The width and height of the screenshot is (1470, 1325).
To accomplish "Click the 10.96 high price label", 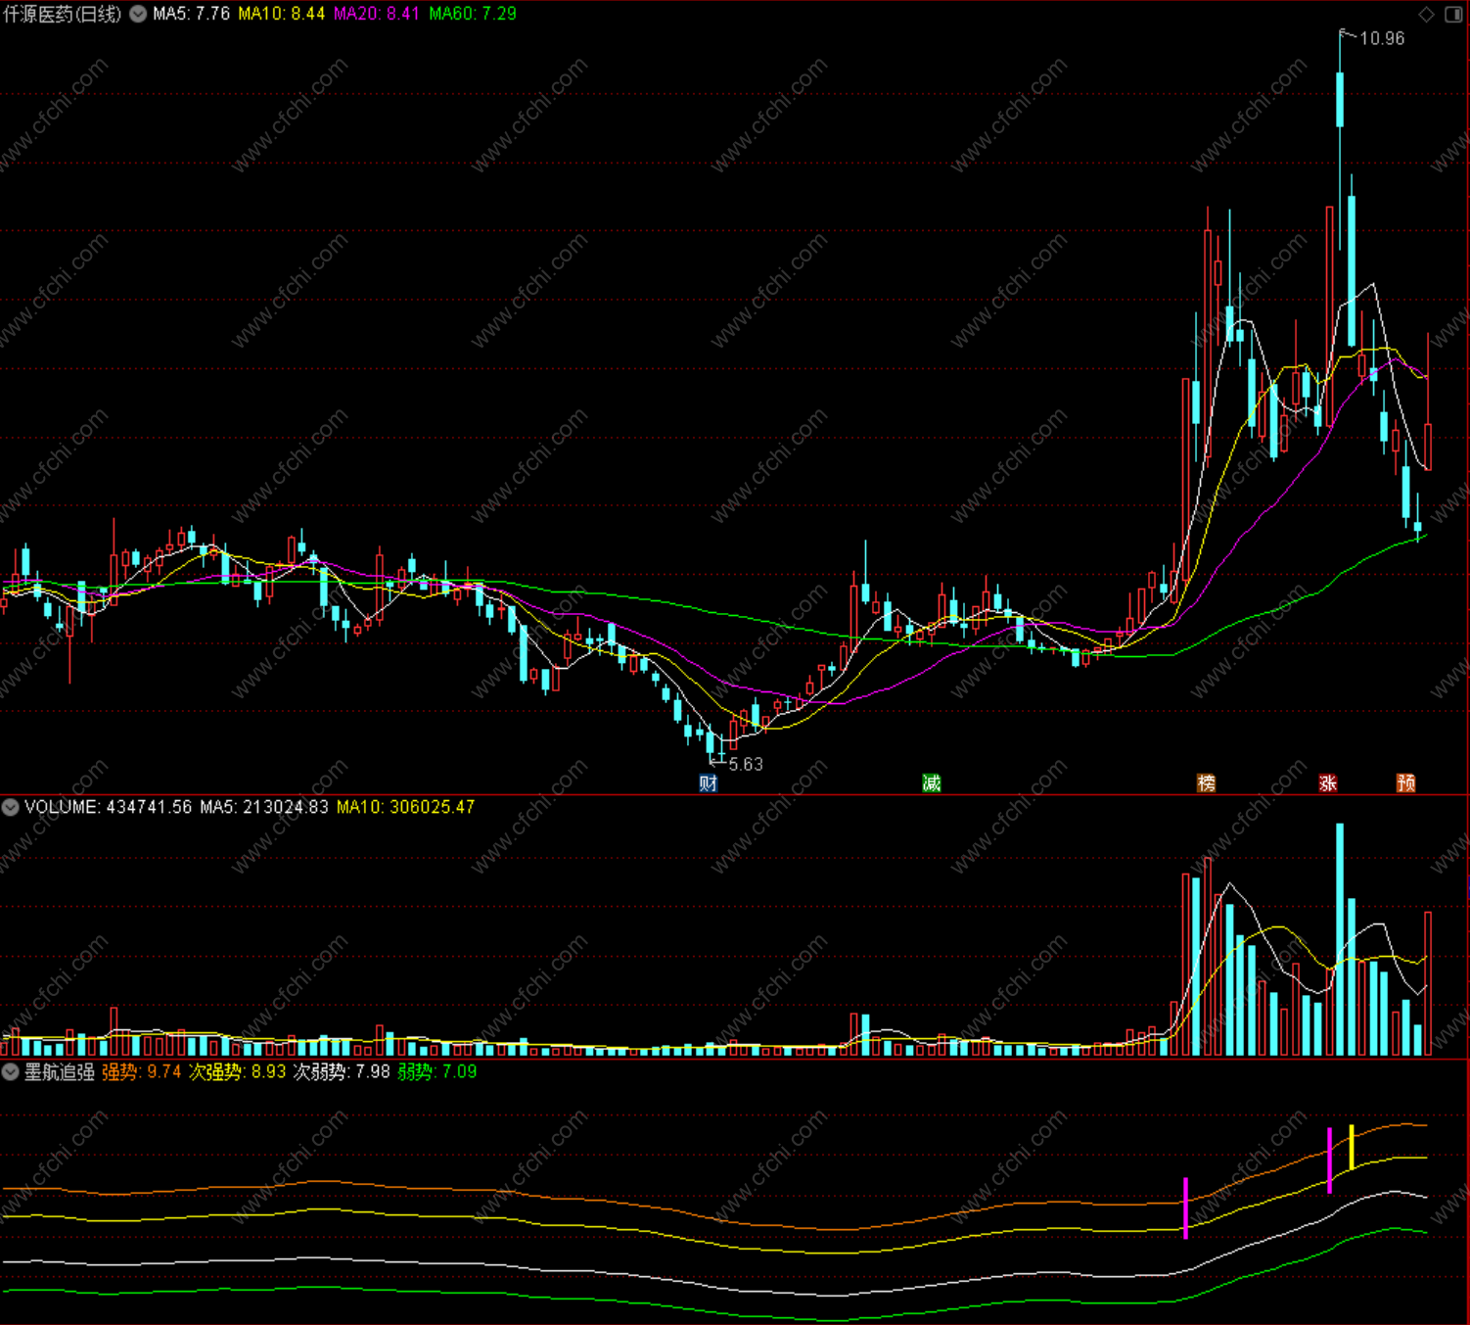I will [1382, 38].
